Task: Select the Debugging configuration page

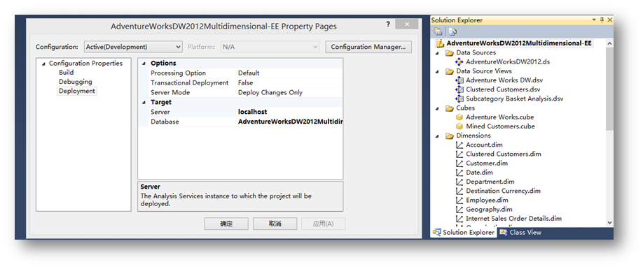Action: (x=75, y=82)
